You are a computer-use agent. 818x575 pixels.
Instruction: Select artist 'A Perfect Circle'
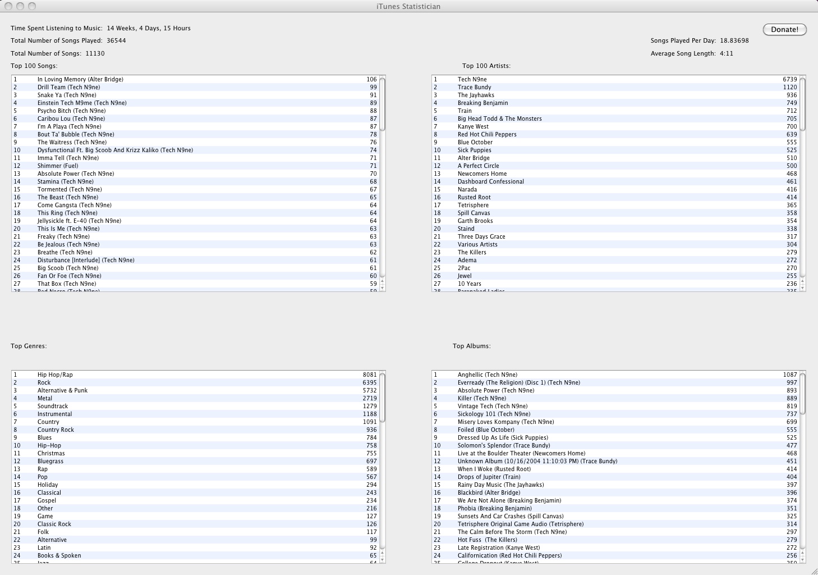615,166
